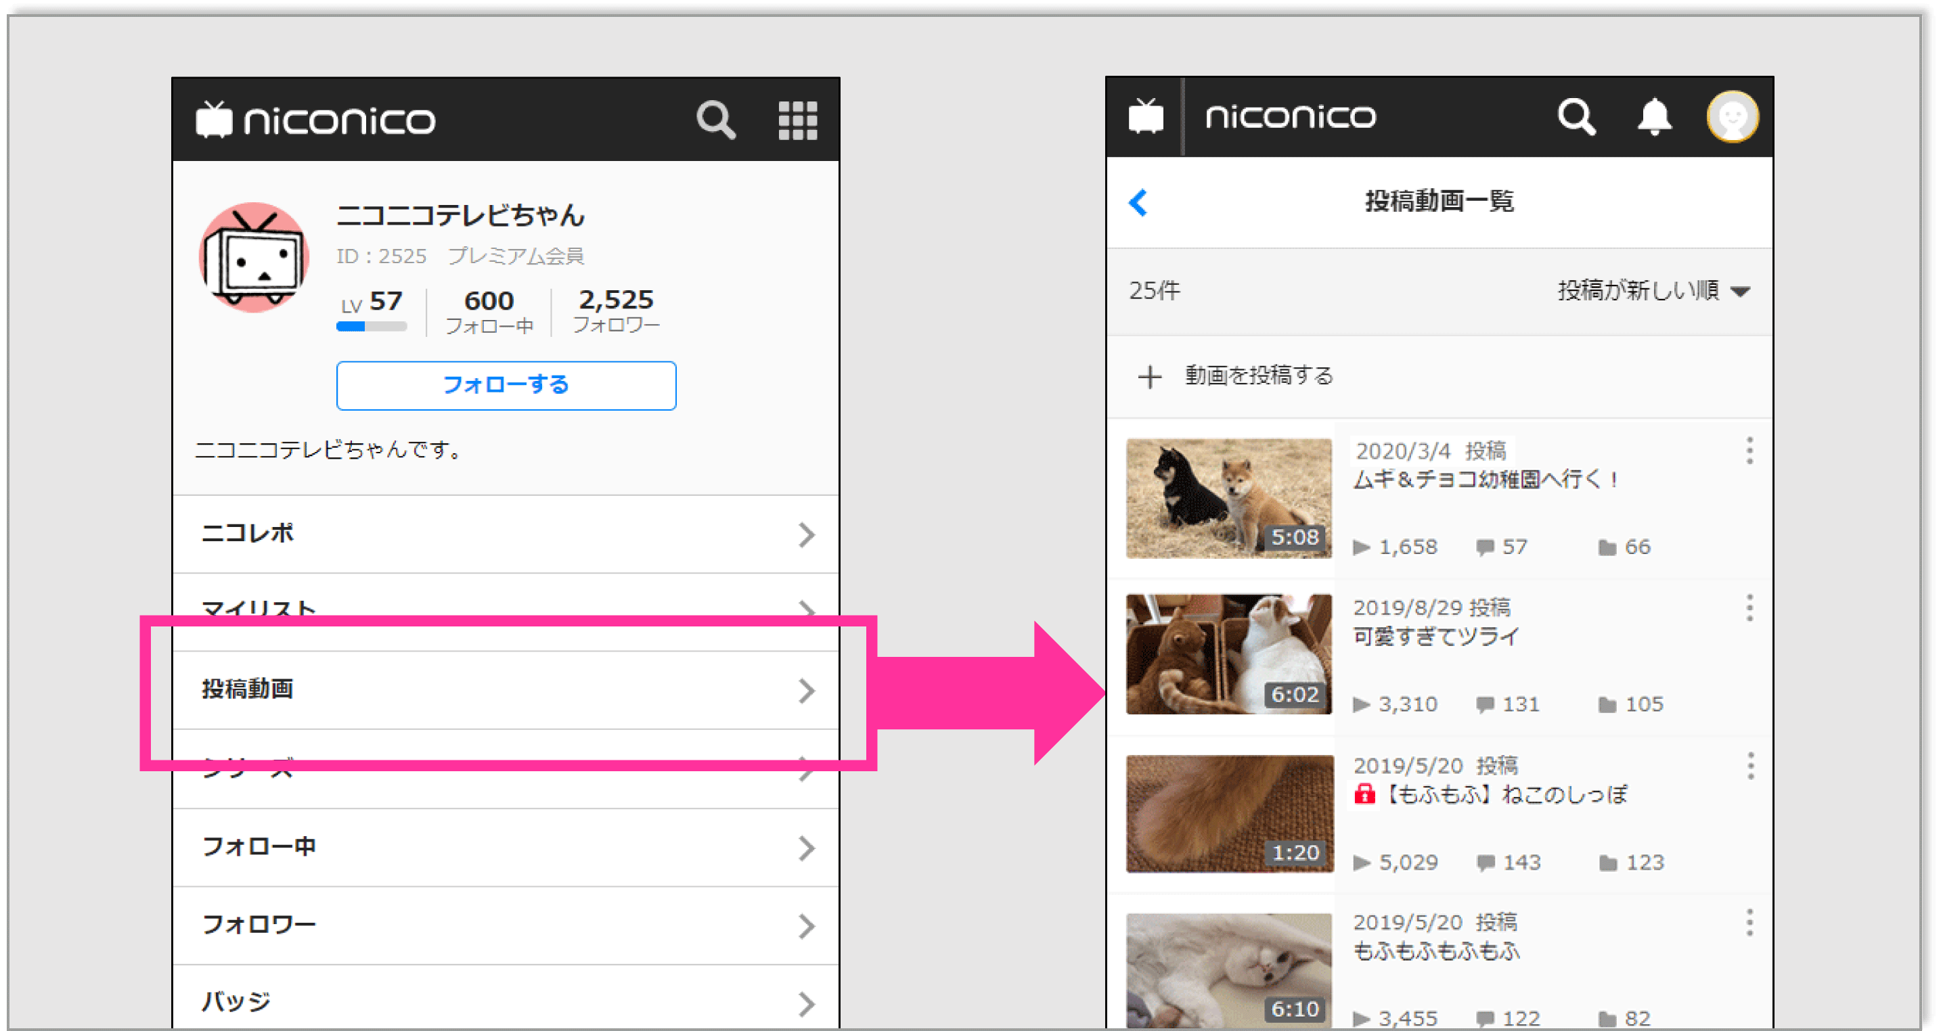Open options menu for ムギ&チョコ video
Viewport: 1941px width, 1031px height.
point(1749,451)
